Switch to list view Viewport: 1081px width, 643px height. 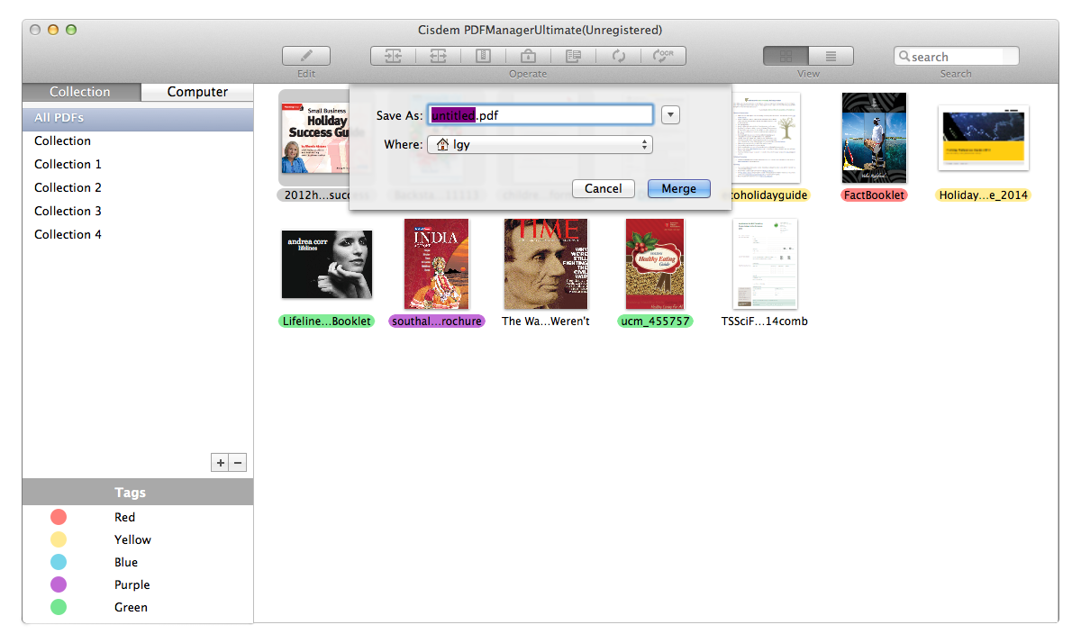(x=831, y=56)
